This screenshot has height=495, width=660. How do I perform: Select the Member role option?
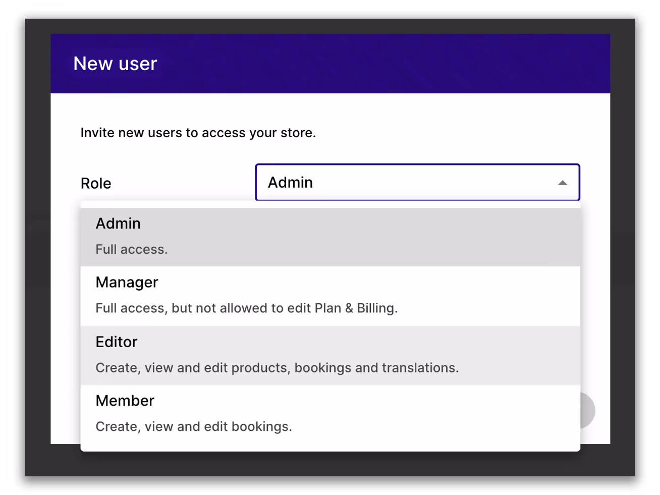(x=330, y=414)
